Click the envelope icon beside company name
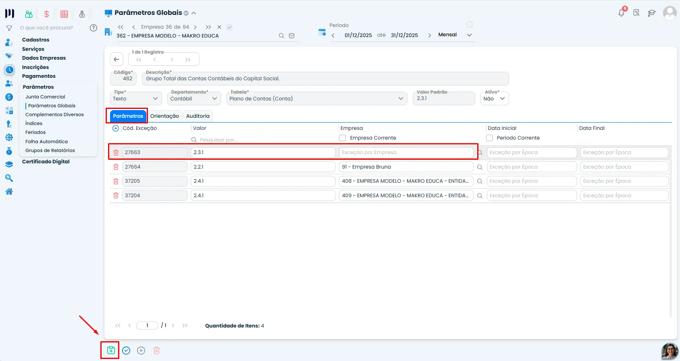 click(x=292, y=36)
